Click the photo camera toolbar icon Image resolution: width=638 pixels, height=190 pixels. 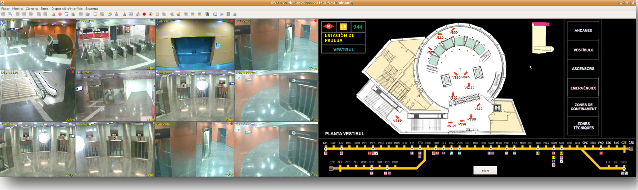87,14
